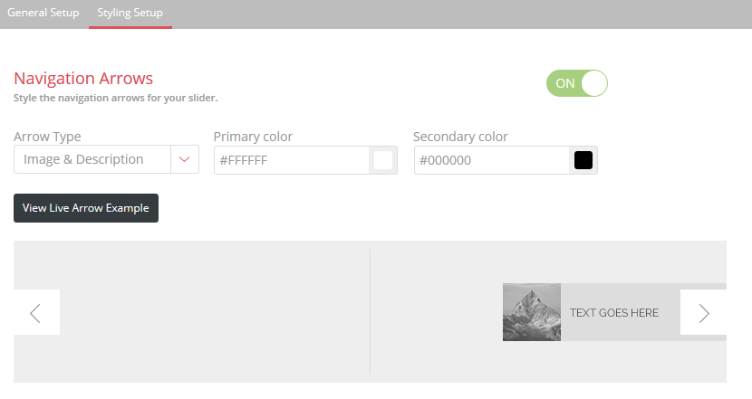
Task: Turn off the Navigation Arrows ON switch
Action: click(577, 83)
